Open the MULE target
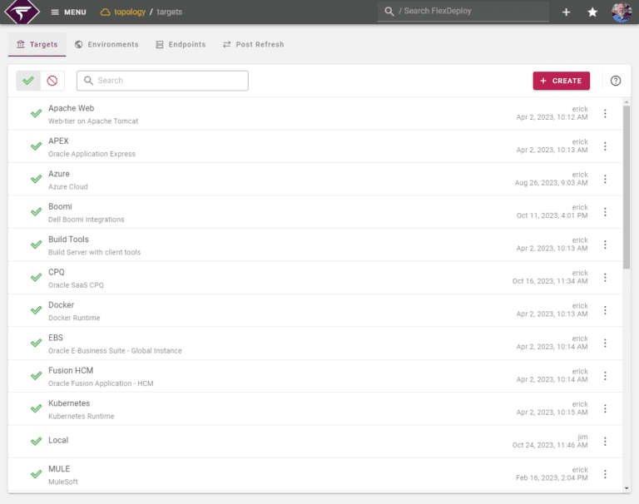Screen dimensions: 639x504 pyautogui.click(x=59, y=469)
